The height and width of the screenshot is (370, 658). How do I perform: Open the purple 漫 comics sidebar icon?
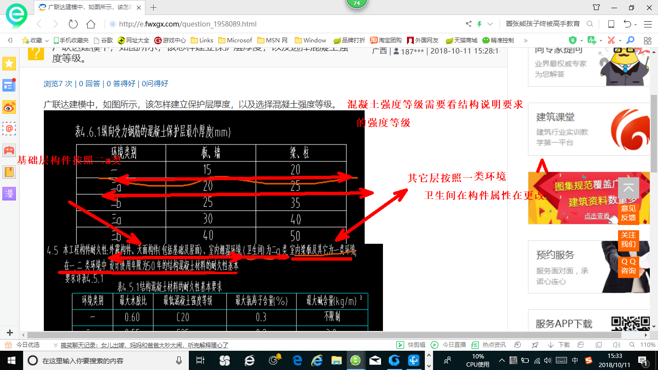[9, 194]
